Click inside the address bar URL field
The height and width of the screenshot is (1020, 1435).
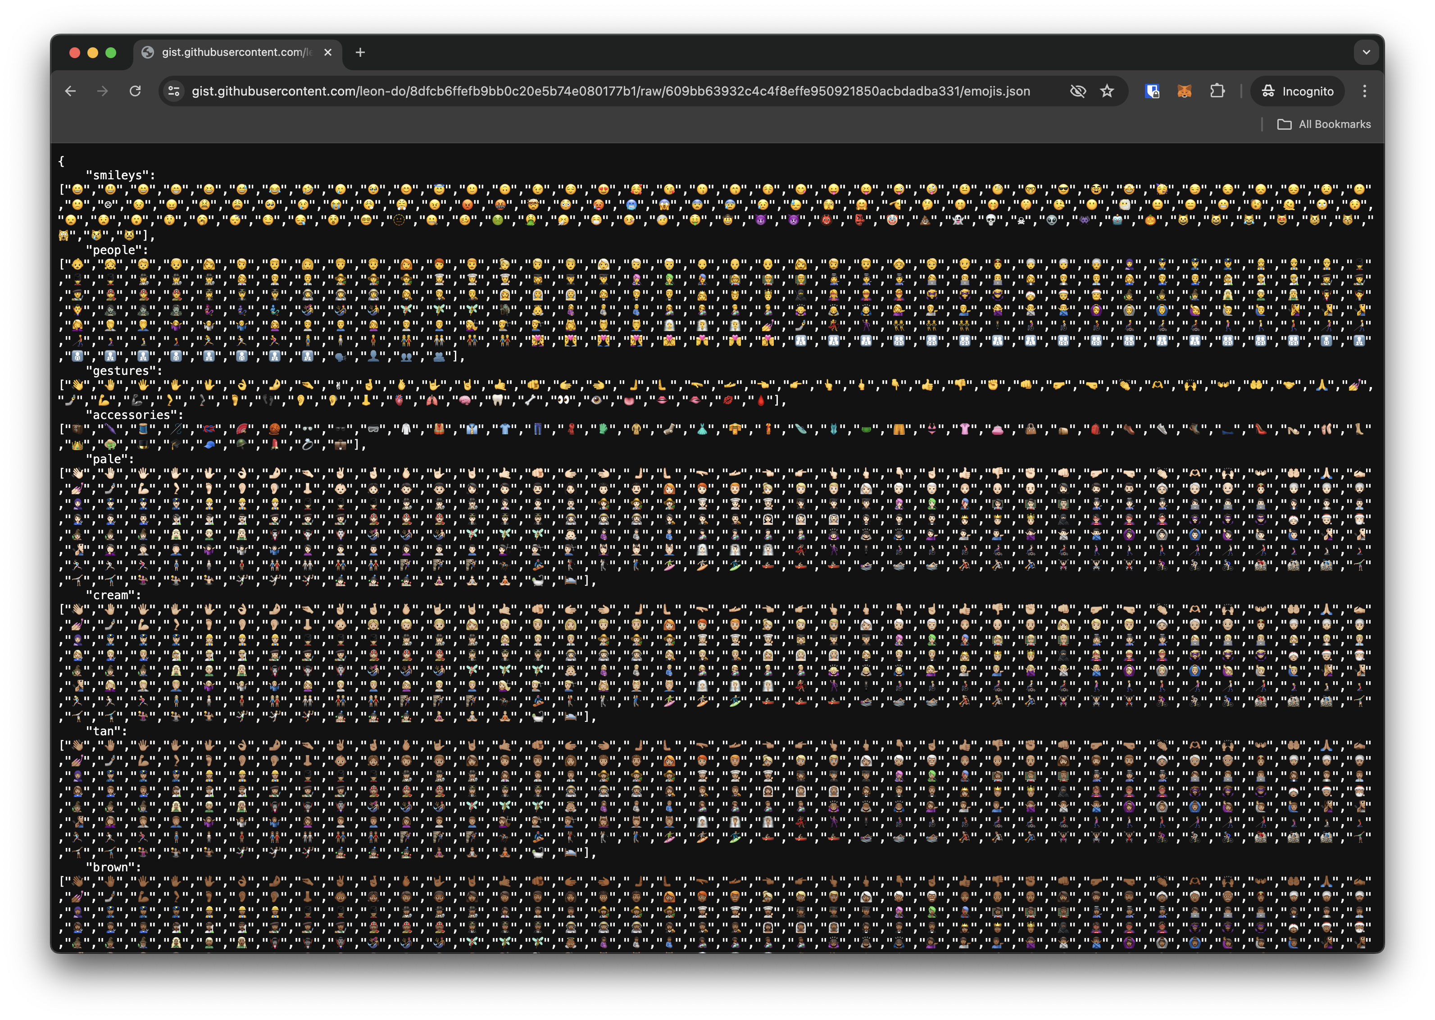(565, 91)
